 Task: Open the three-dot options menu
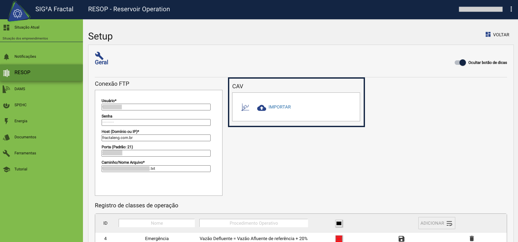pos(511,9)
